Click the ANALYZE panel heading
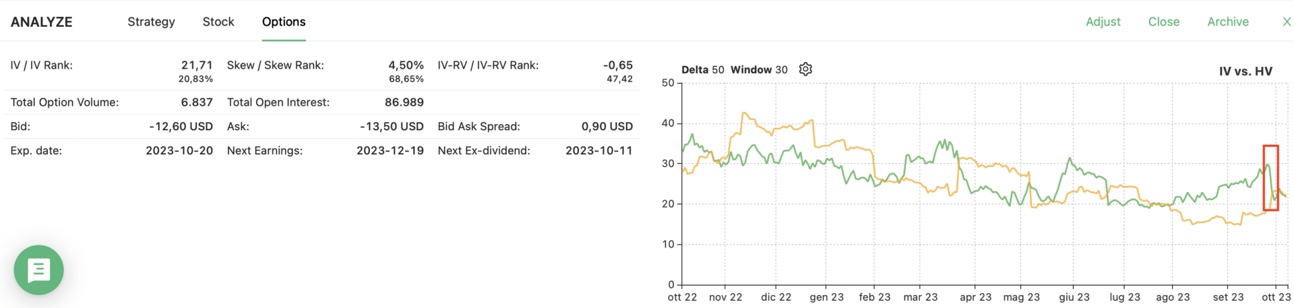The width and height of the screenshot is (1294, 308). click(41, 22)
